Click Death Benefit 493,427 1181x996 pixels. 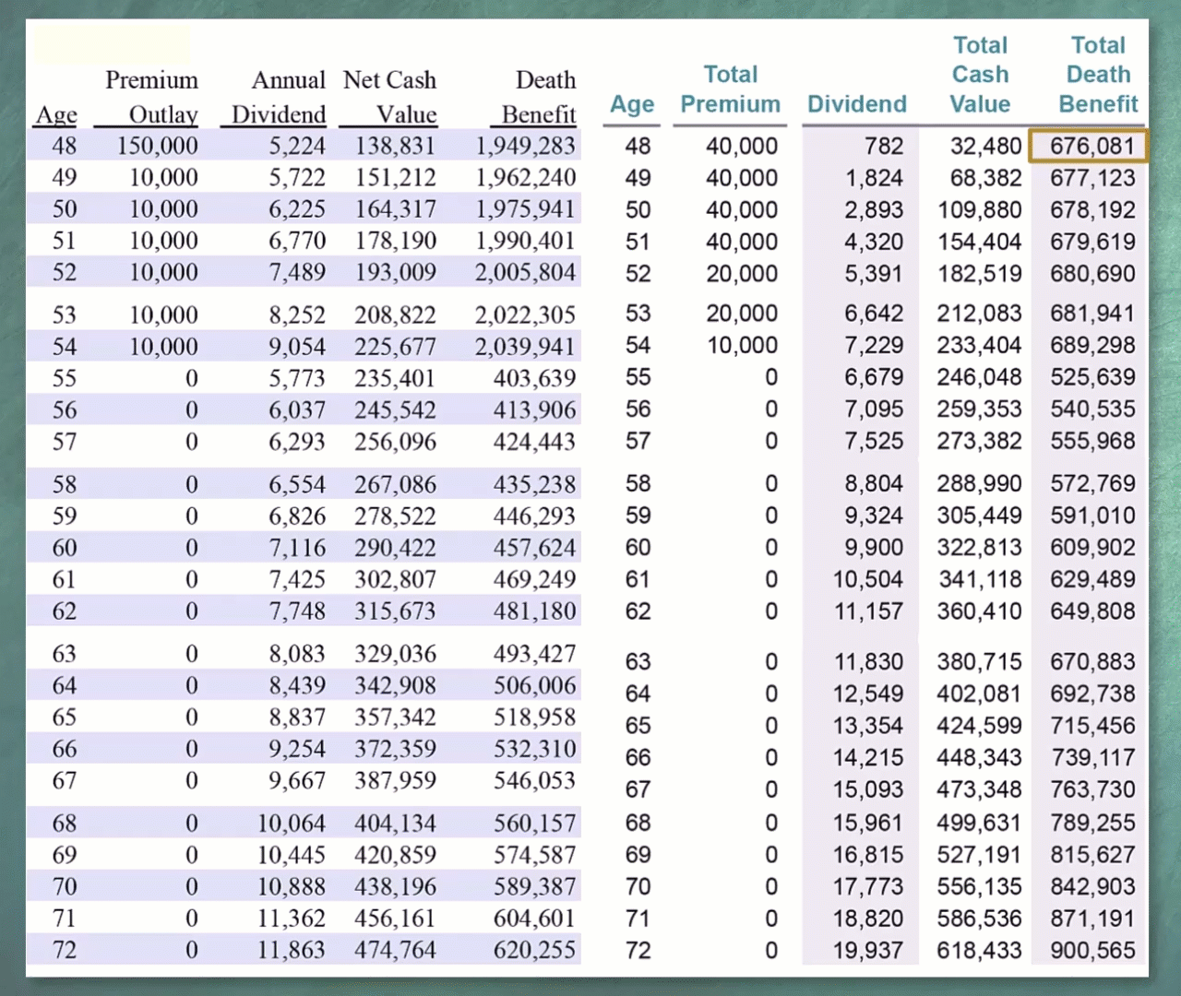(x=534, y=654)
